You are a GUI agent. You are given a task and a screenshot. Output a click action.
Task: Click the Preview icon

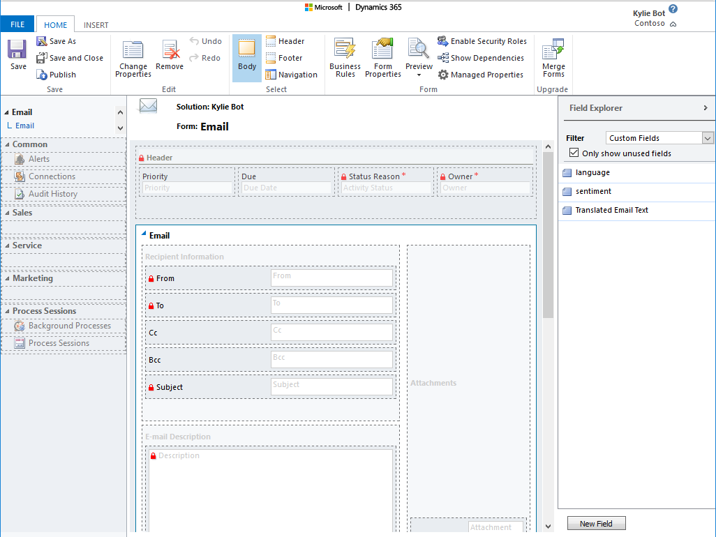click(418, 50)
